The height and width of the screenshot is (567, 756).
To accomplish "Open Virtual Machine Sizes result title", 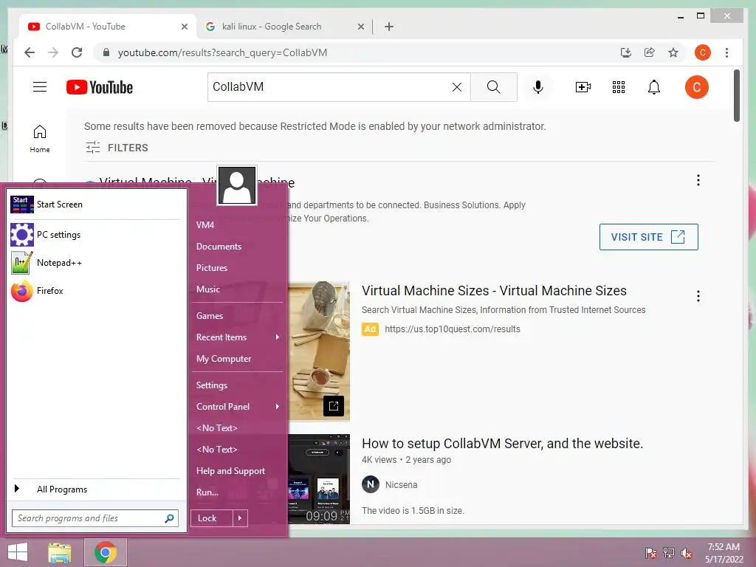I will click(494, 291).
